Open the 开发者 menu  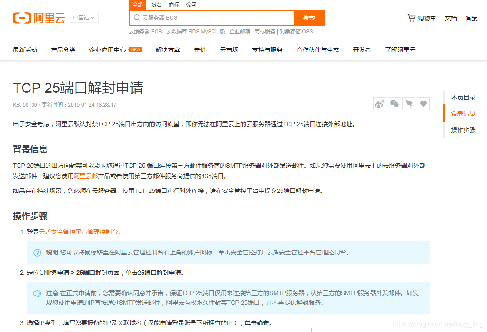pyautogui.click(x=362, y=50)
